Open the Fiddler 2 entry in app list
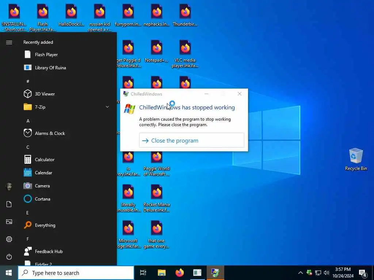 (67, 262)
